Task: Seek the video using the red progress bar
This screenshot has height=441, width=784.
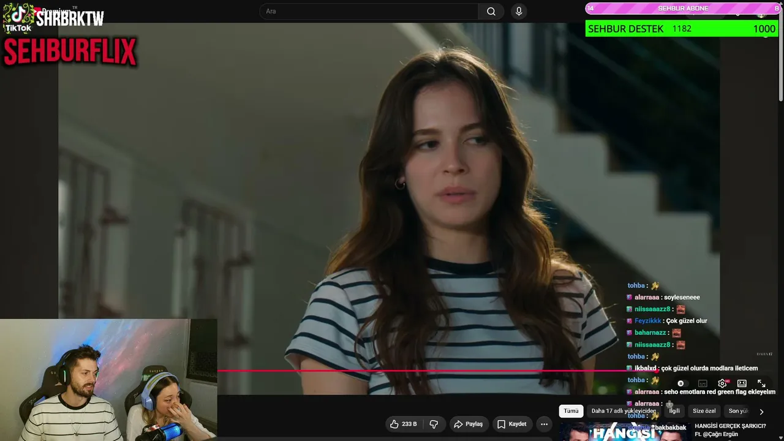Action: click(x=438, y=371)
